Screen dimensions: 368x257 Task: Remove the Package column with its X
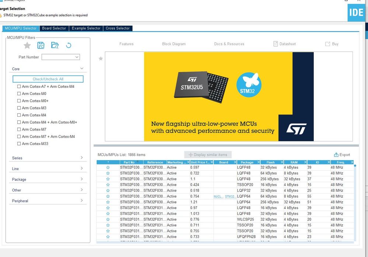tap(258, 162)
